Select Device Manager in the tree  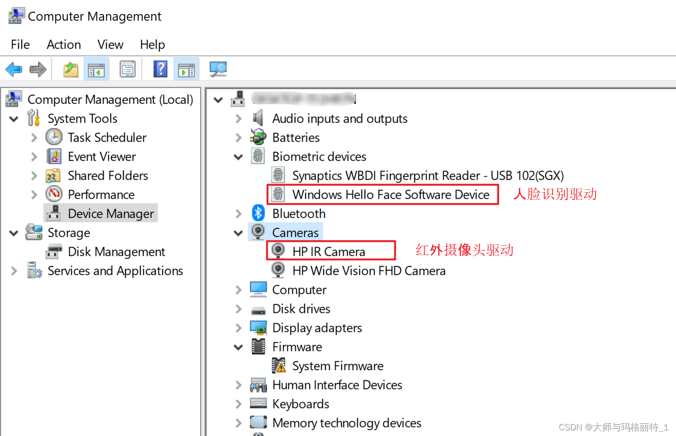point(111,214)
